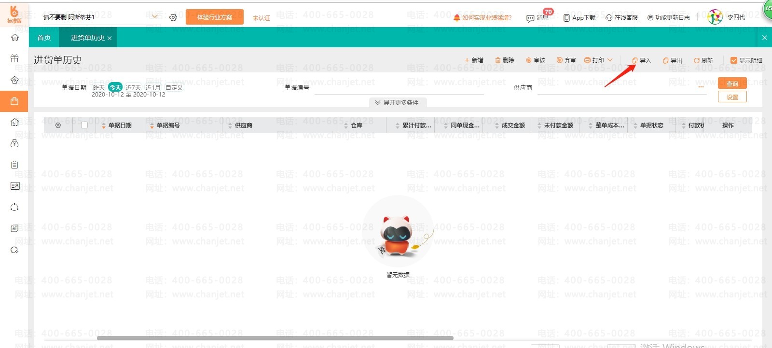The height and width of the screenshot is (348, 772).
Task: Open the home icon in left sidebar
Action: point(15,37)
